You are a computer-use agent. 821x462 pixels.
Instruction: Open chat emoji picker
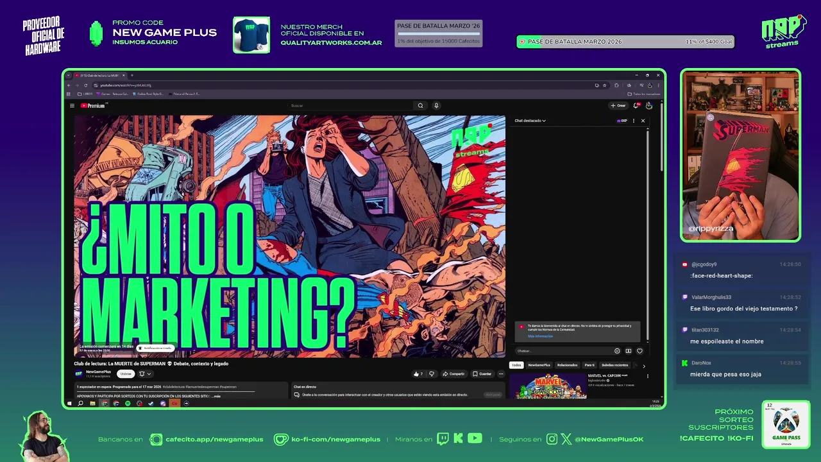pyautogui.click(x=617, y=351)
